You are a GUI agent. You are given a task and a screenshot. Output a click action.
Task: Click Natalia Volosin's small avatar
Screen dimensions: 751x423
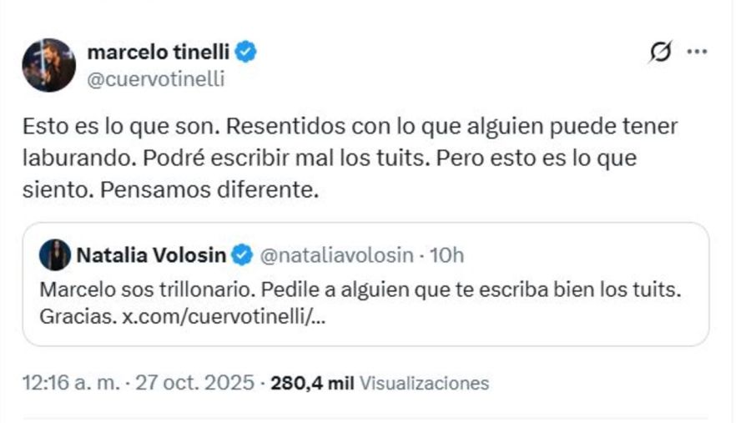(55, 255)
